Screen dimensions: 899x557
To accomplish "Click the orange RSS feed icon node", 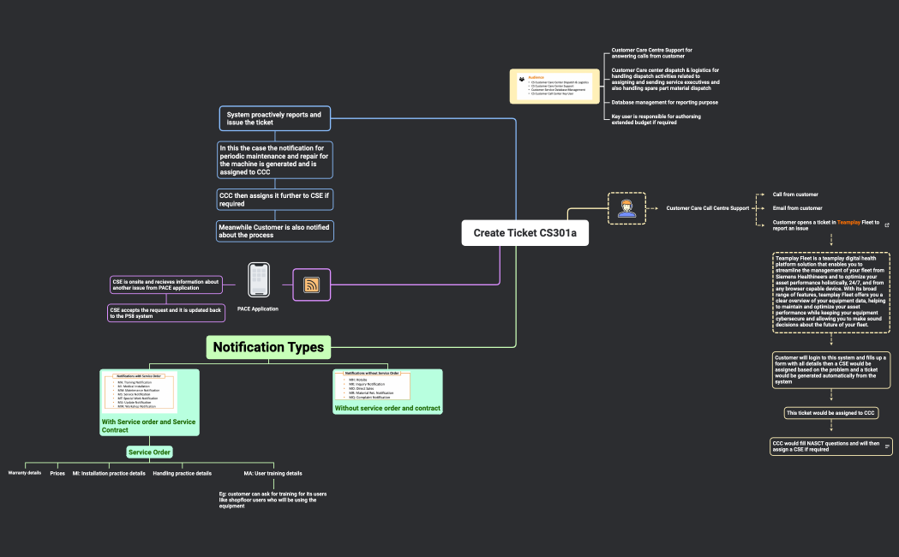I will (x=311, y=284).
